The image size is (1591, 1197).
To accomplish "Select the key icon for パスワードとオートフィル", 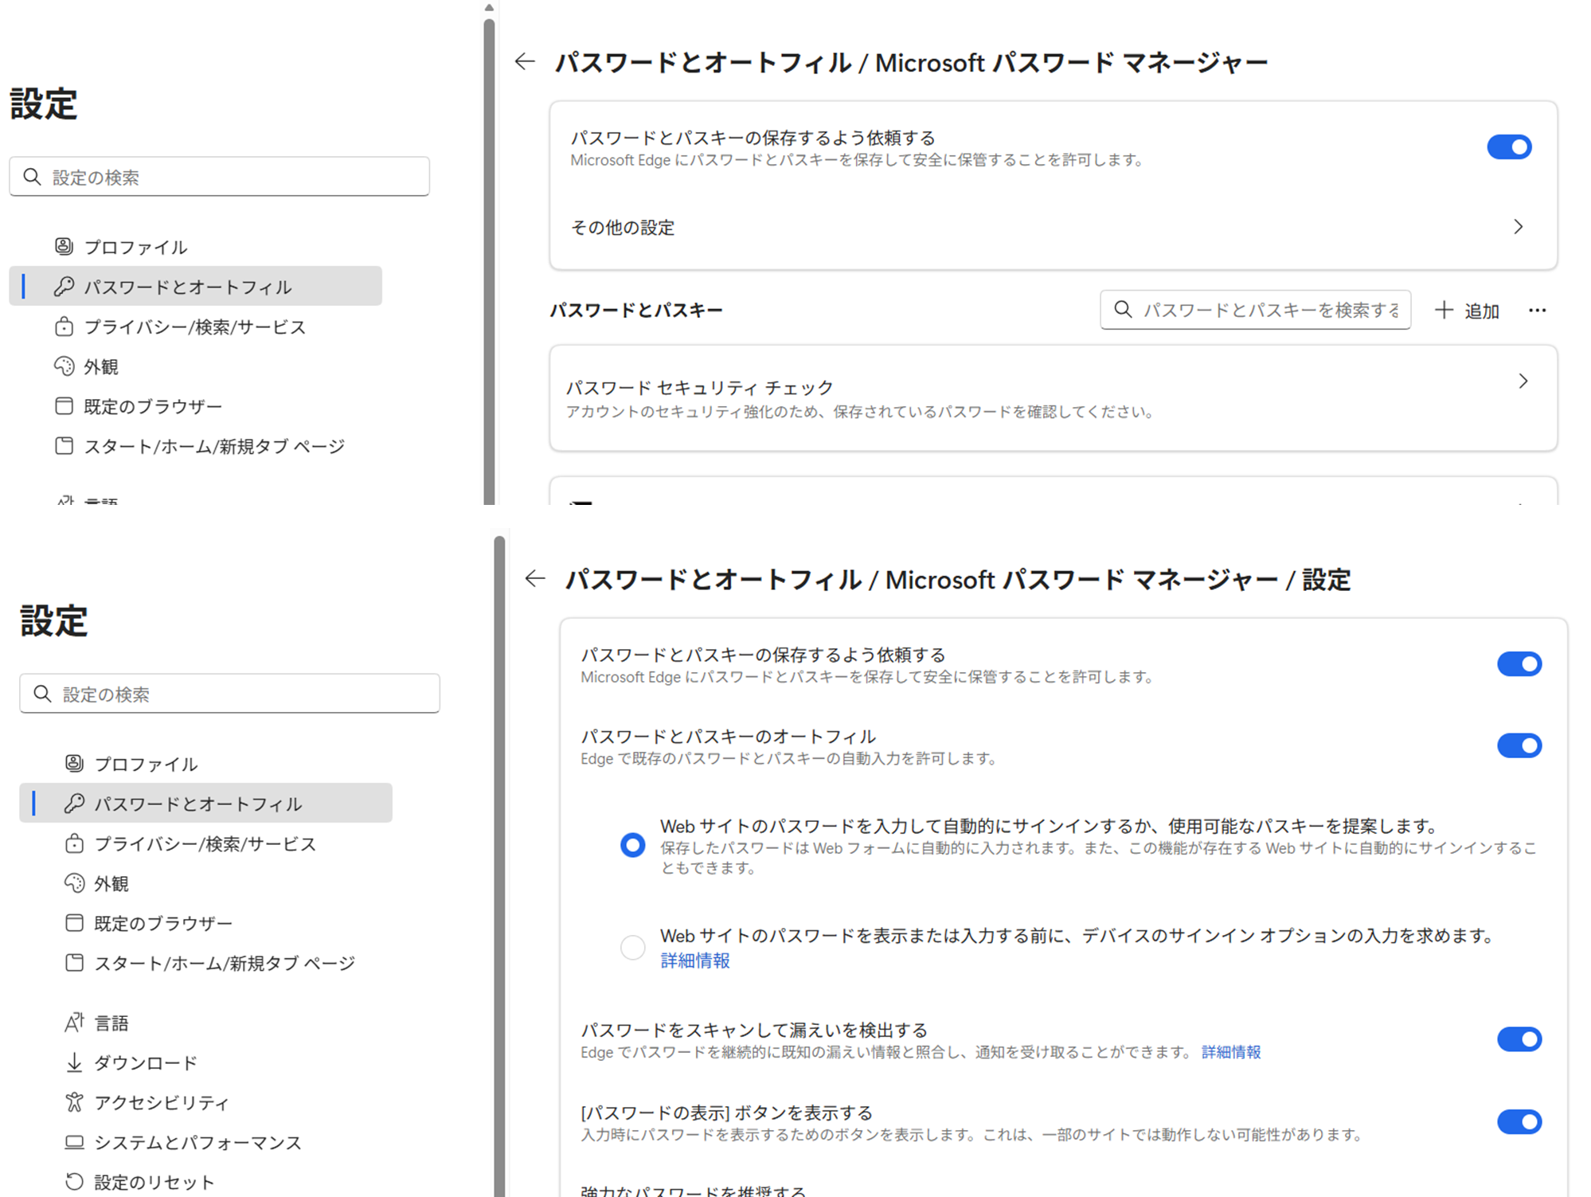I will tap(76, 804).
